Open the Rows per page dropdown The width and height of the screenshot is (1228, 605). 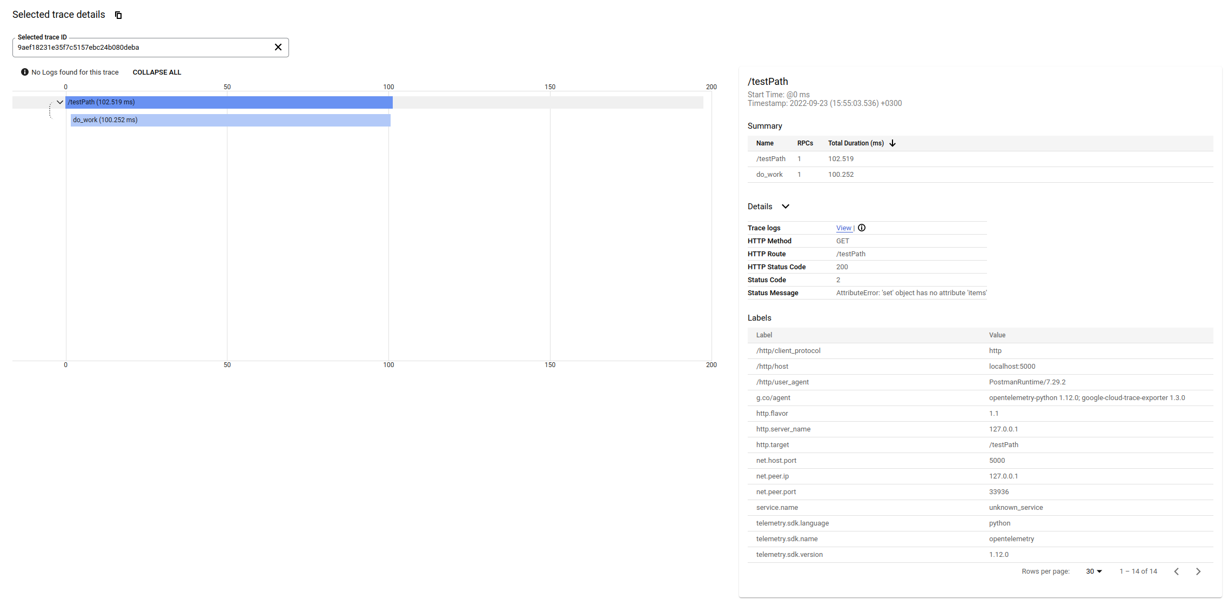pos(1093,571)
